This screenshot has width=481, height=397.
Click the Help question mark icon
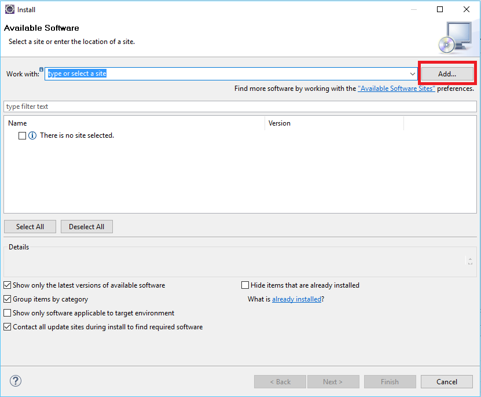coord(16,381)
